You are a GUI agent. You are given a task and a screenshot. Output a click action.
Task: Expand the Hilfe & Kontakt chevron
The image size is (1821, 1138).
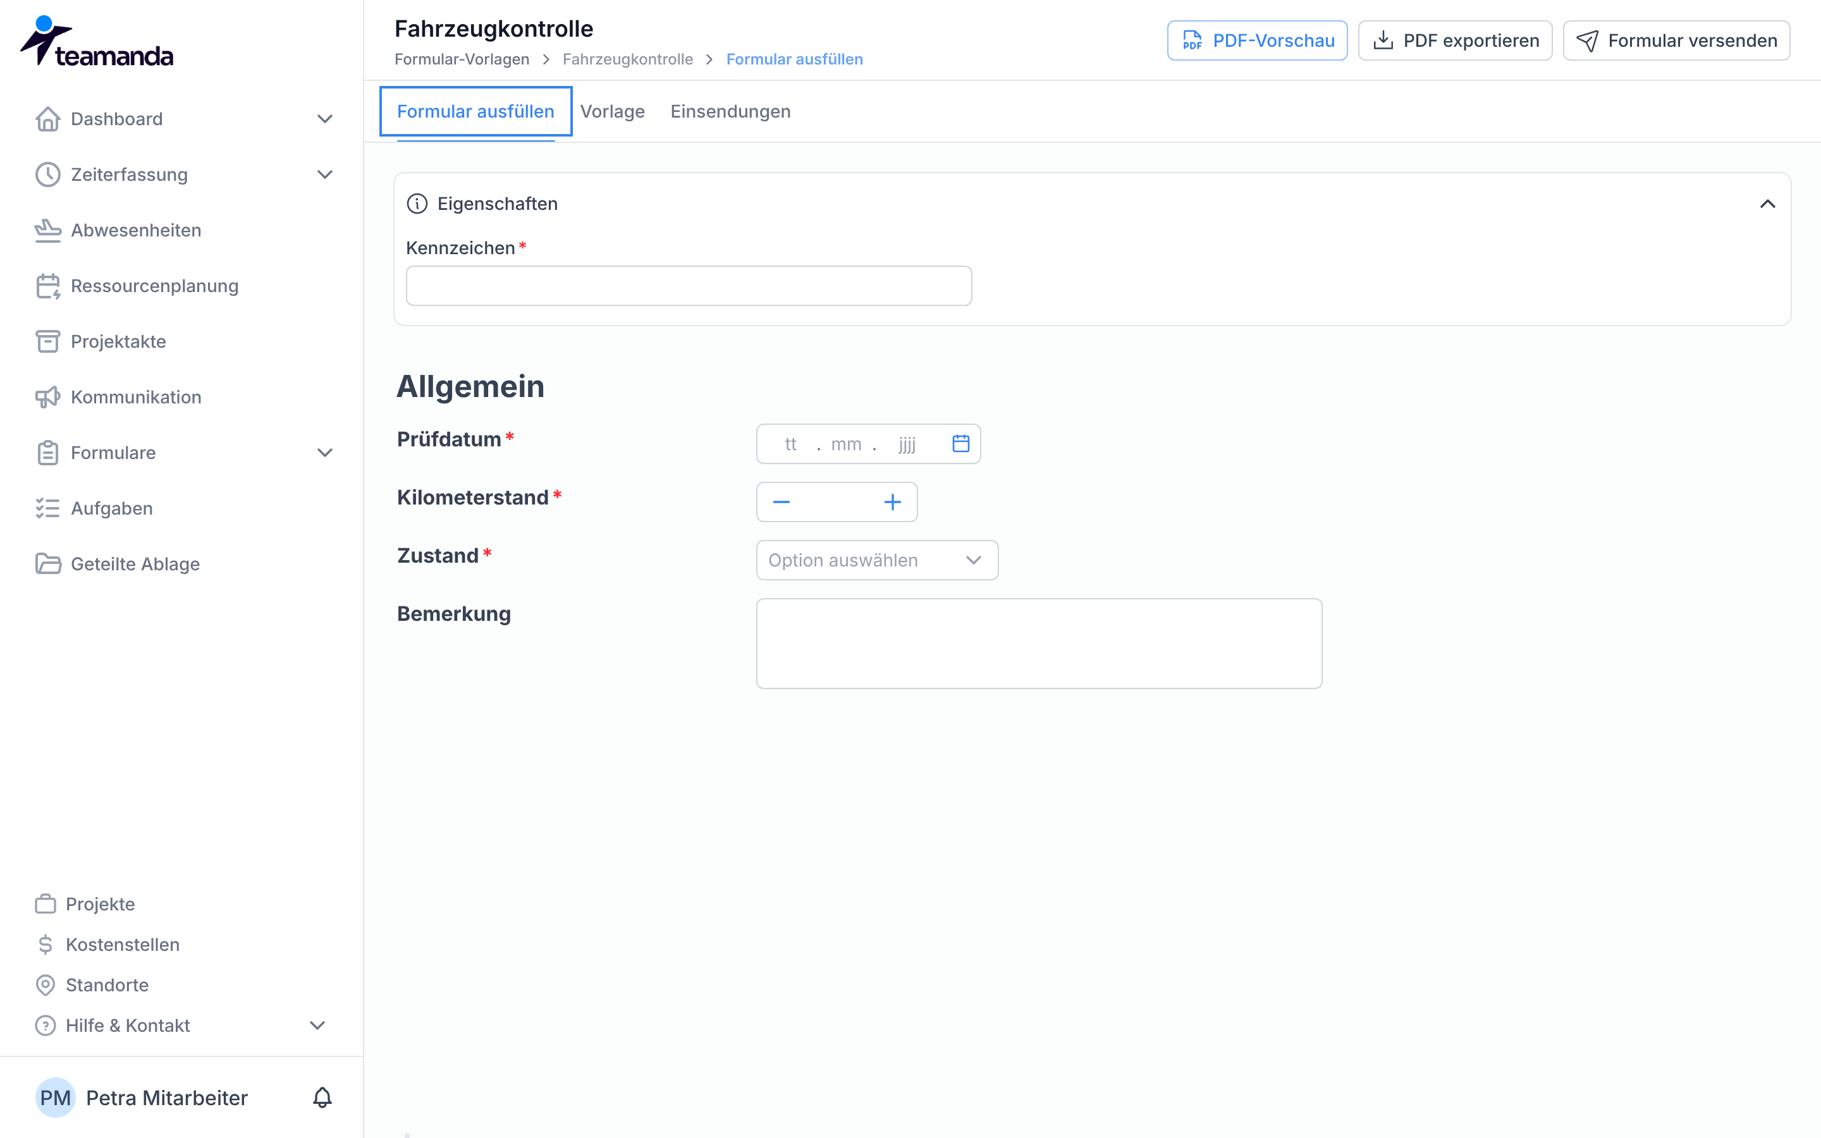coord(317,1026)
